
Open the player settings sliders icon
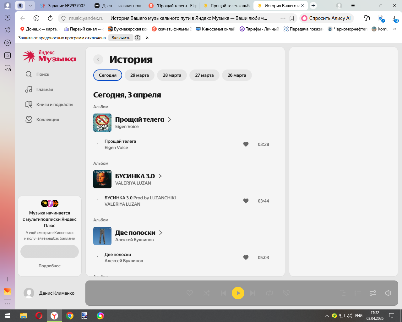(373, 293)
